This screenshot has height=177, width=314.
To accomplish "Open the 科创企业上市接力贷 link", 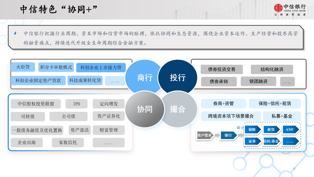I will pyautogui.click(x=101, y=67).
